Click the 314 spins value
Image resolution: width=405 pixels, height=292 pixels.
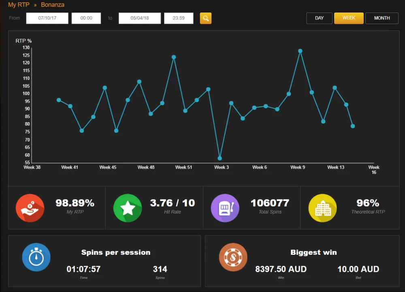click(160, 269)
